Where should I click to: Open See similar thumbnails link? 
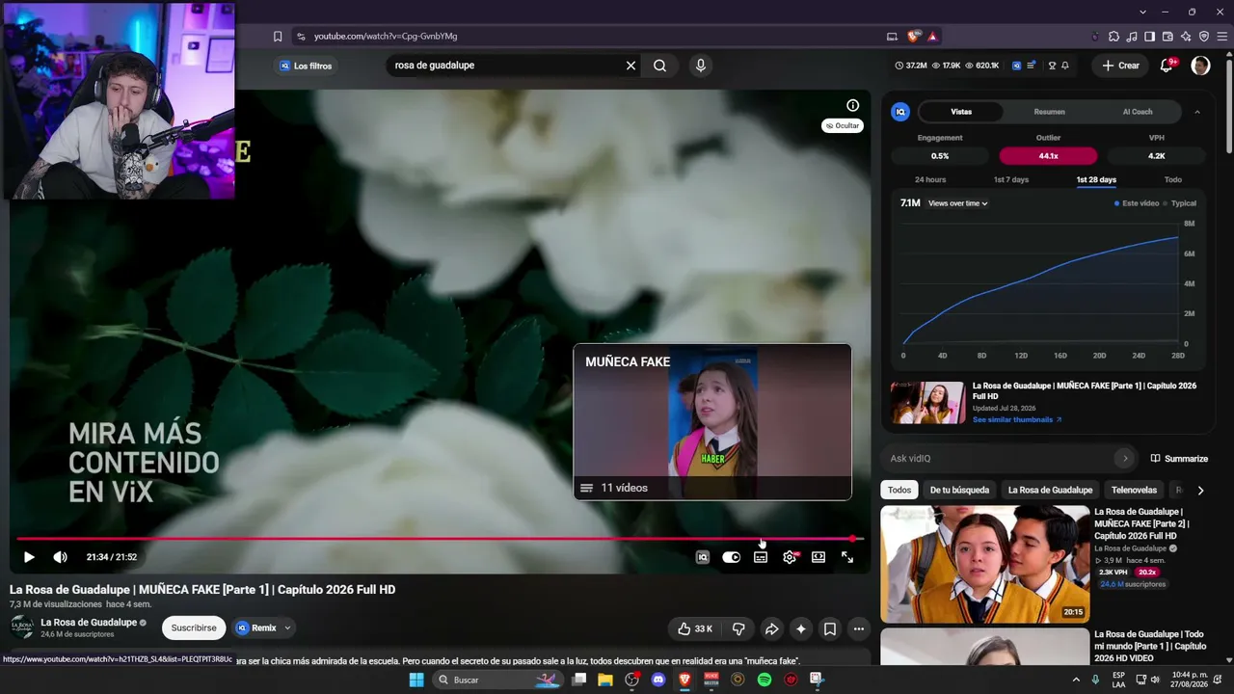1017,420
